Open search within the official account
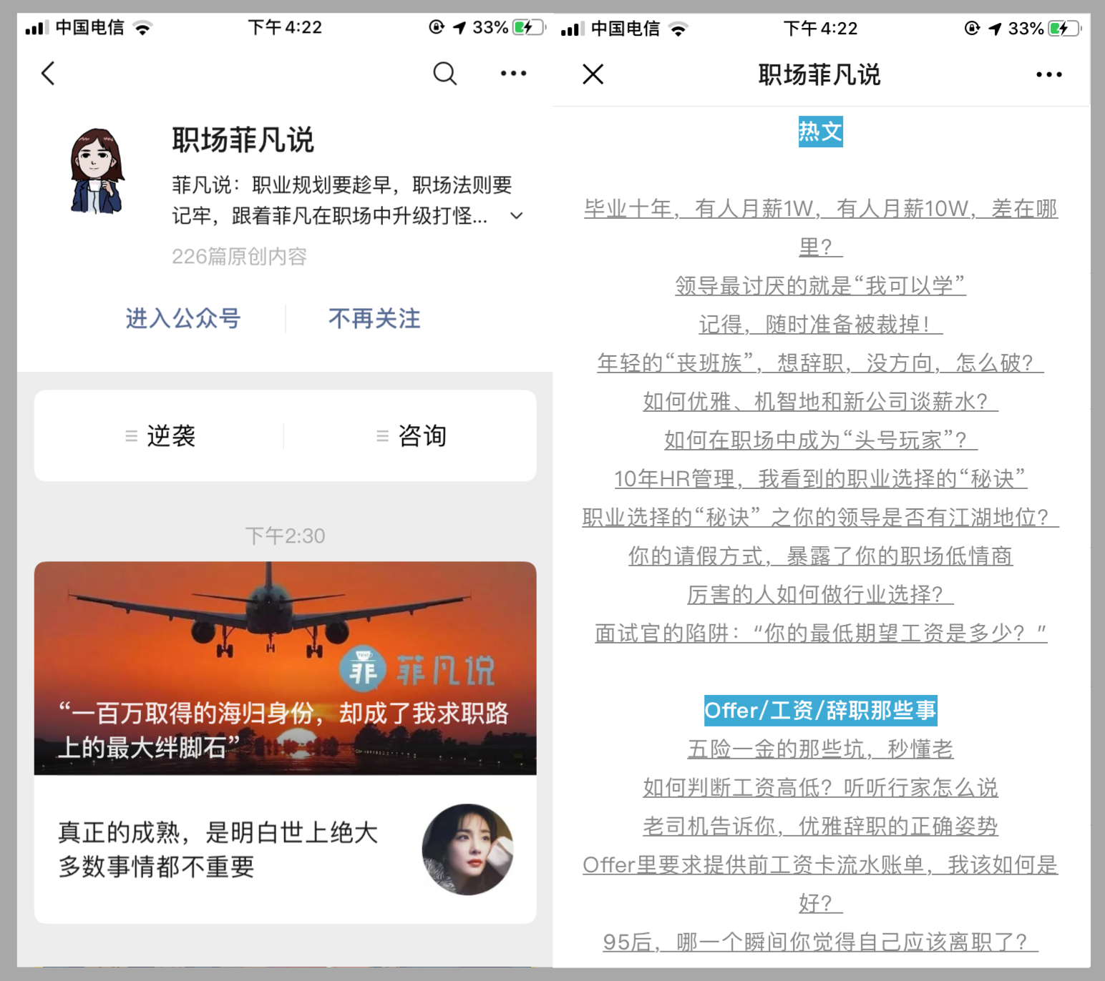This screenshot has width=1105, height=981. (445, 73)
